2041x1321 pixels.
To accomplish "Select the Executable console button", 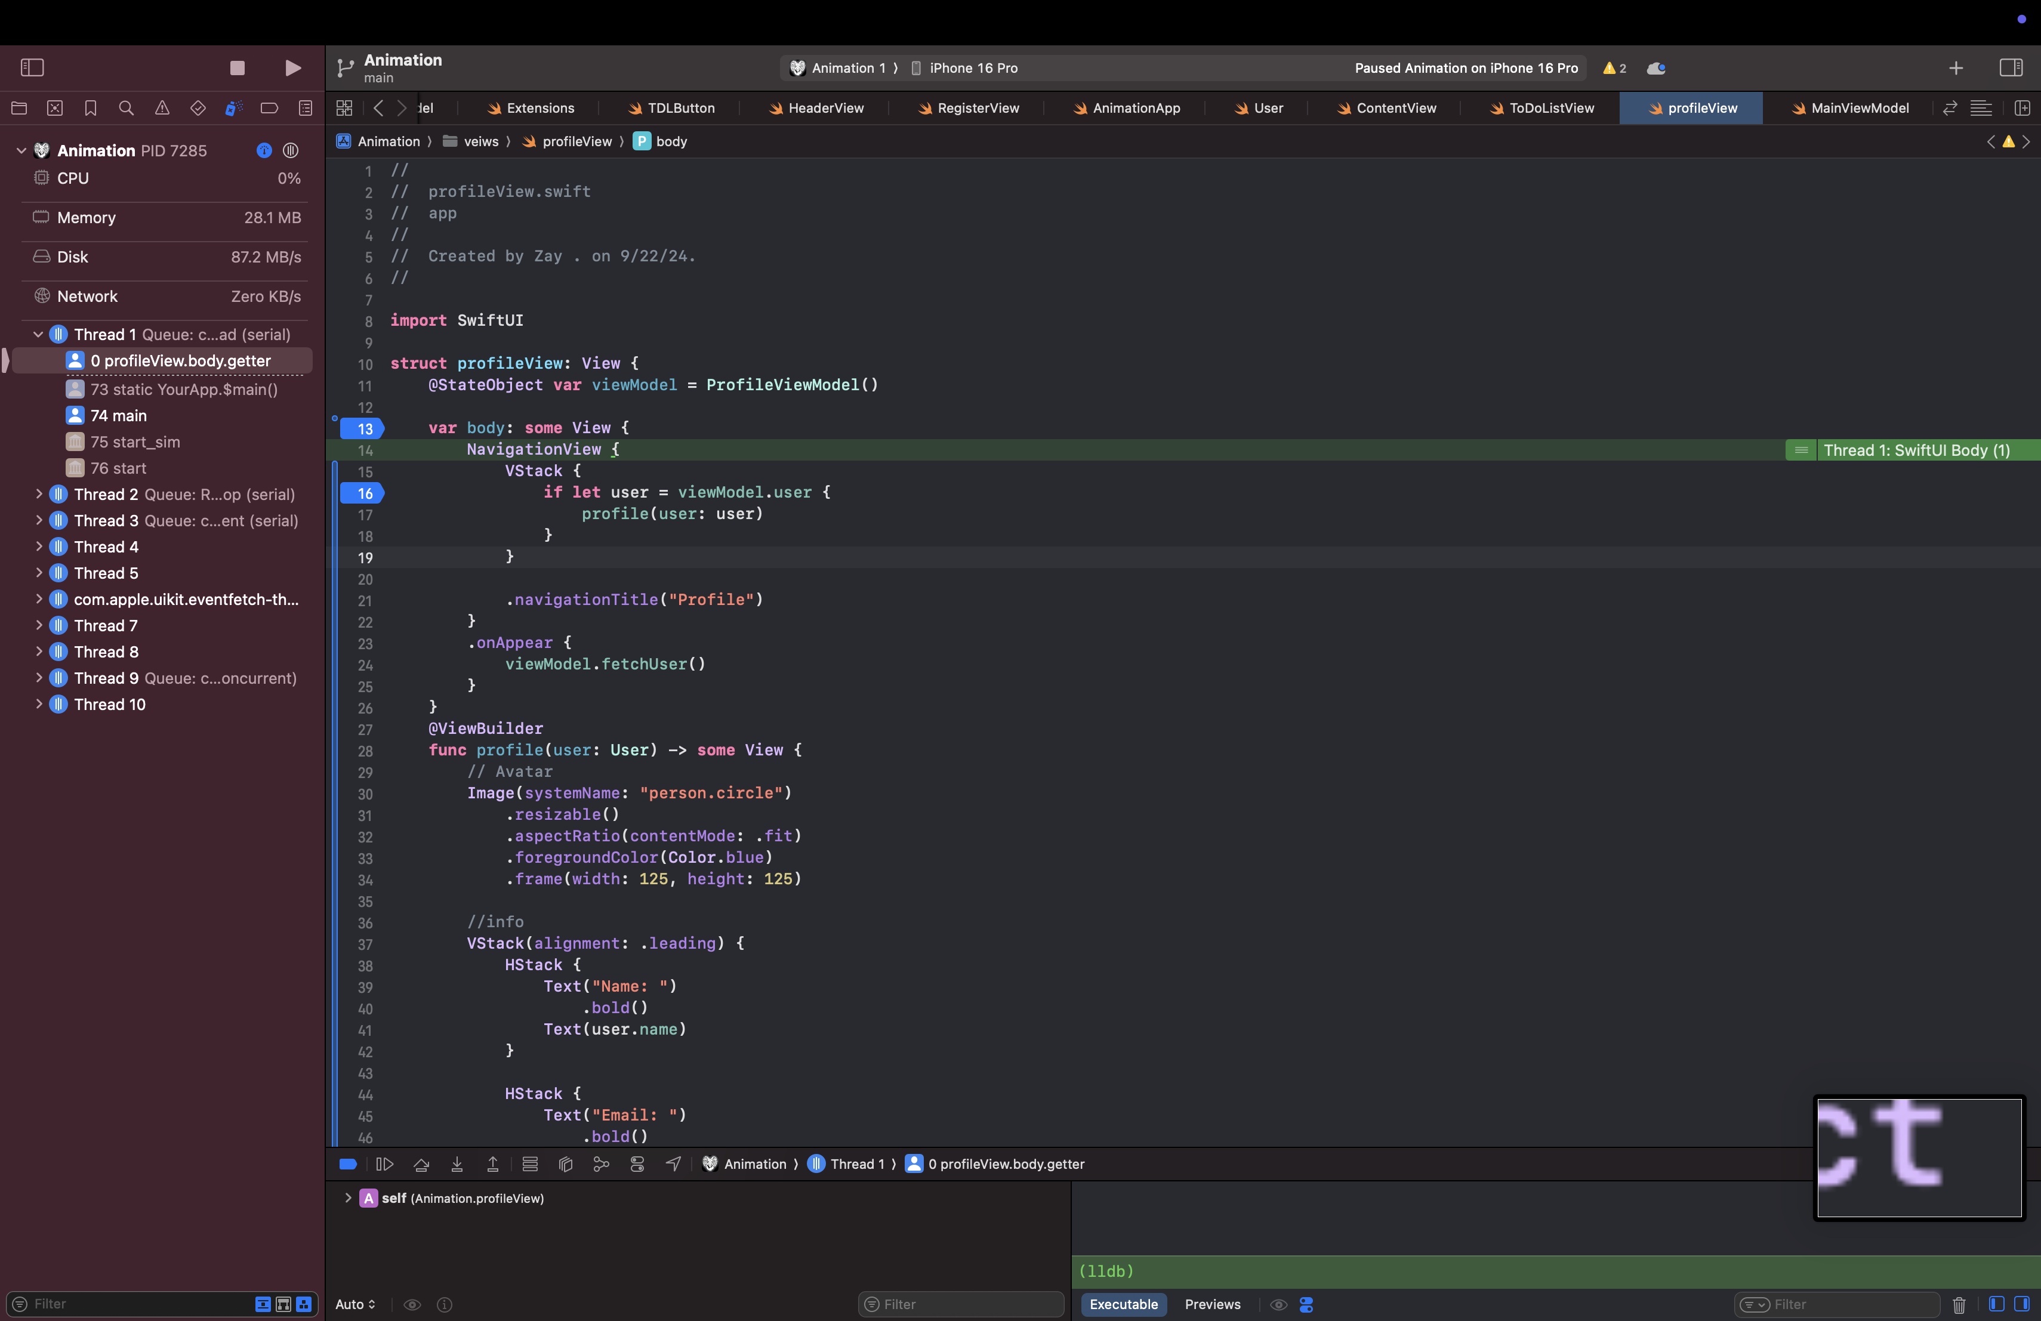I will click(x=1123, y=1304).
